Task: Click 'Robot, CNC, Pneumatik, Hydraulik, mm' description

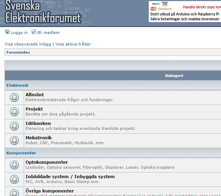Action: [x=64, y=143]
